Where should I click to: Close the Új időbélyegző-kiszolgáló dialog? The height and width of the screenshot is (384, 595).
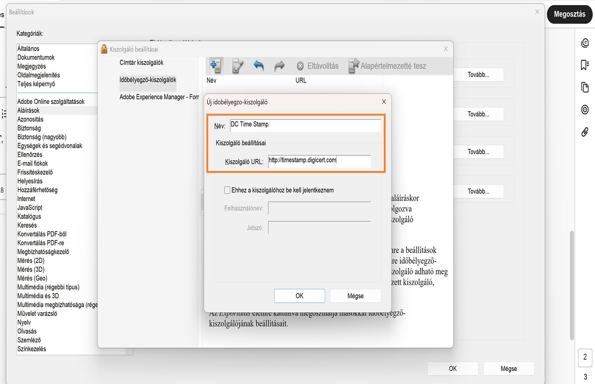384,102
